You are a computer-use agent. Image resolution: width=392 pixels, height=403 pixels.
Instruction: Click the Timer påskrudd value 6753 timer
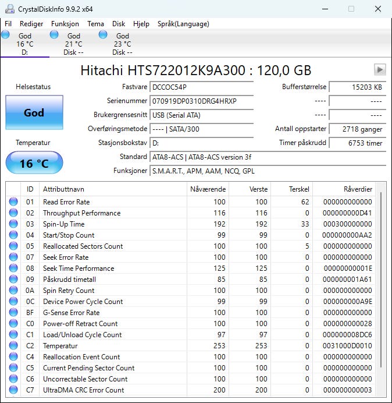[357, 143]
